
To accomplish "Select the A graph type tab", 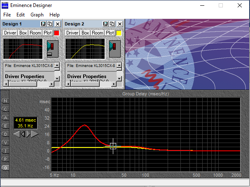I will click(5, 118).
